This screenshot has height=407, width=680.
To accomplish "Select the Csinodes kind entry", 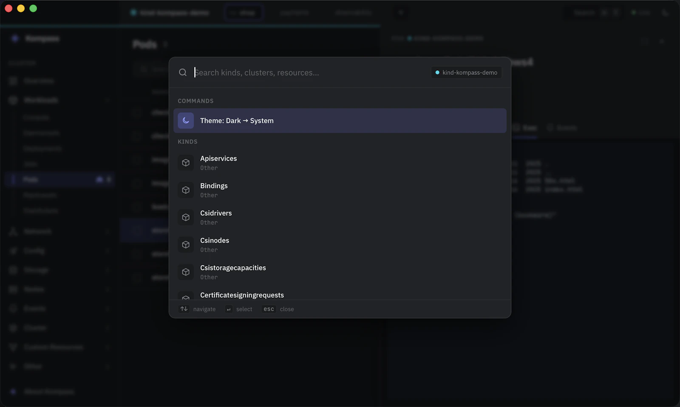I will click(340, 245).
